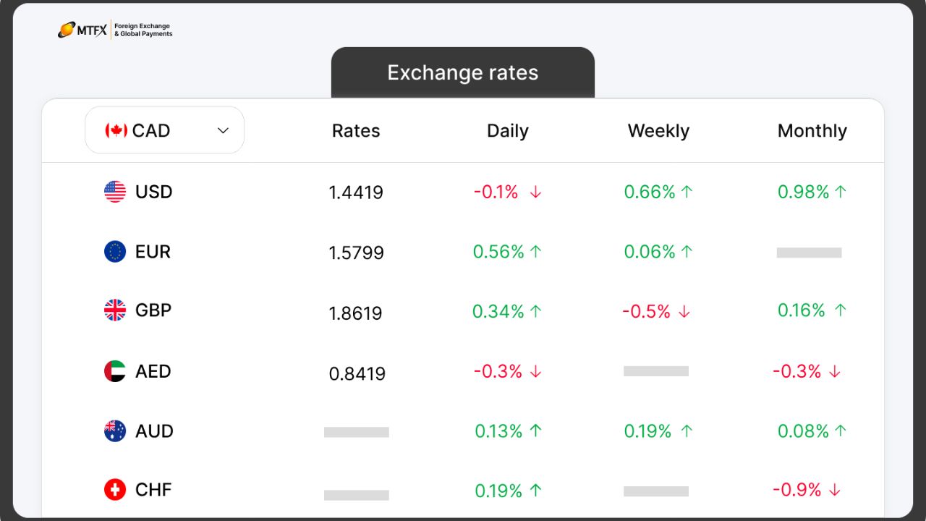
Task: Select the Exchange rates tab
Action: click(462, 72)
